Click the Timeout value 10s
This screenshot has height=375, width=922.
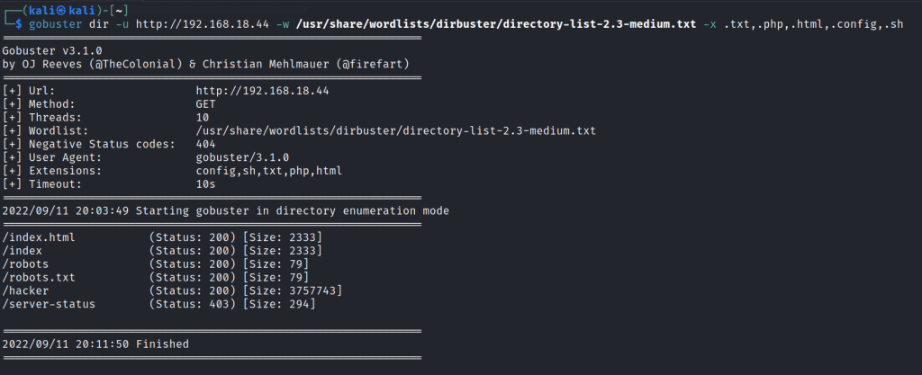205,183
